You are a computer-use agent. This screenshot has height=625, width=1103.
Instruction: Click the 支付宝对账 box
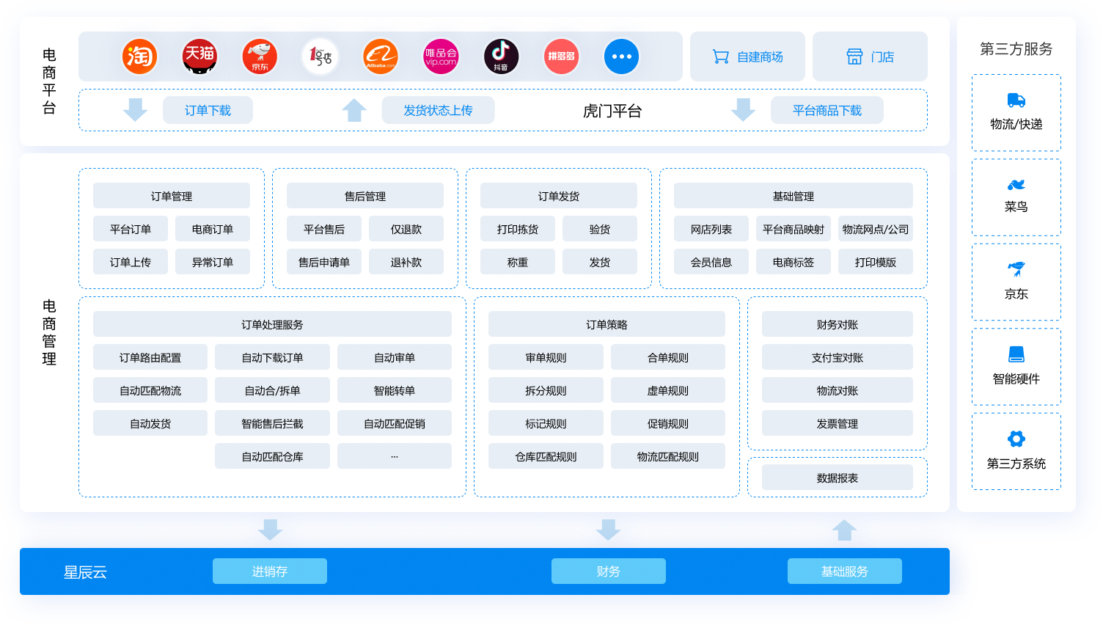tap(837, 357)
